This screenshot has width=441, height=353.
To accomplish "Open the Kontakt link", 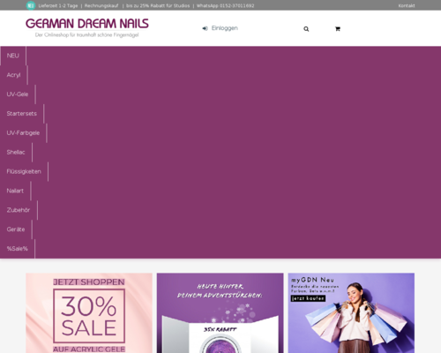I will [x=407, y=5].
